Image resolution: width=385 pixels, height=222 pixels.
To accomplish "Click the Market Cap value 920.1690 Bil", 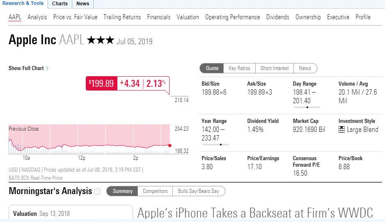I will pos(309,129).
